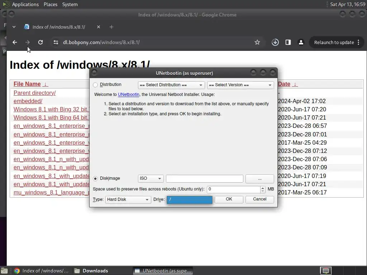The height and width of the screenshot is (275, 367).
Task: Open Windows 8.1 with Bing 32 bit link
Action: [51, 109]
